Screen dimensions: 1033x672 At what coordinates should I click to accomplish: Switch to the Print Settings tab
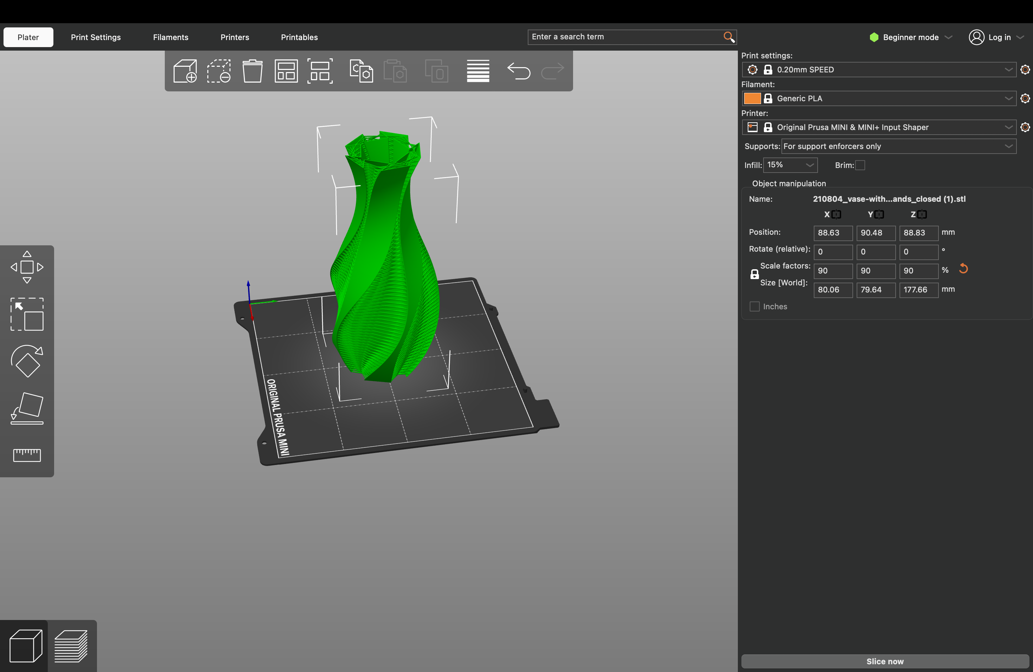96,37
